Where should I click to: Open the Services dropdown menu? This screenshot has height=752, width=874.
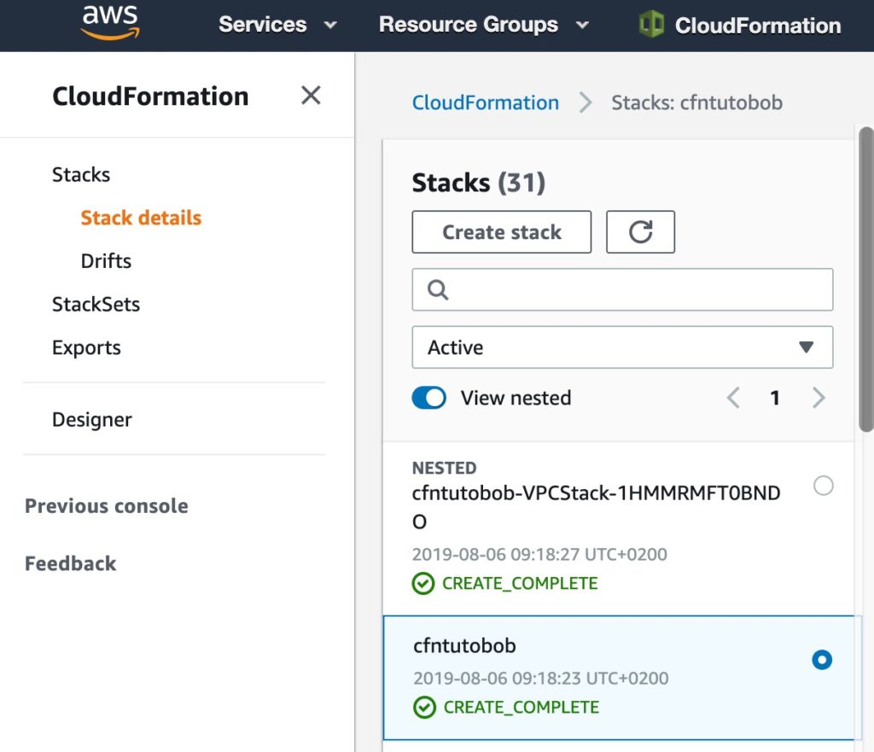pos(277,25)
